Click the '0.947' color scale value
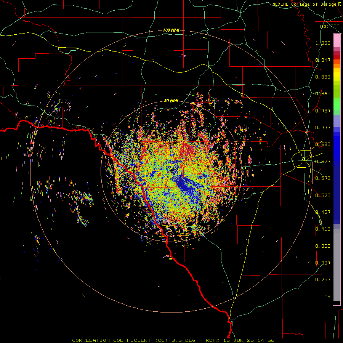 323,60
